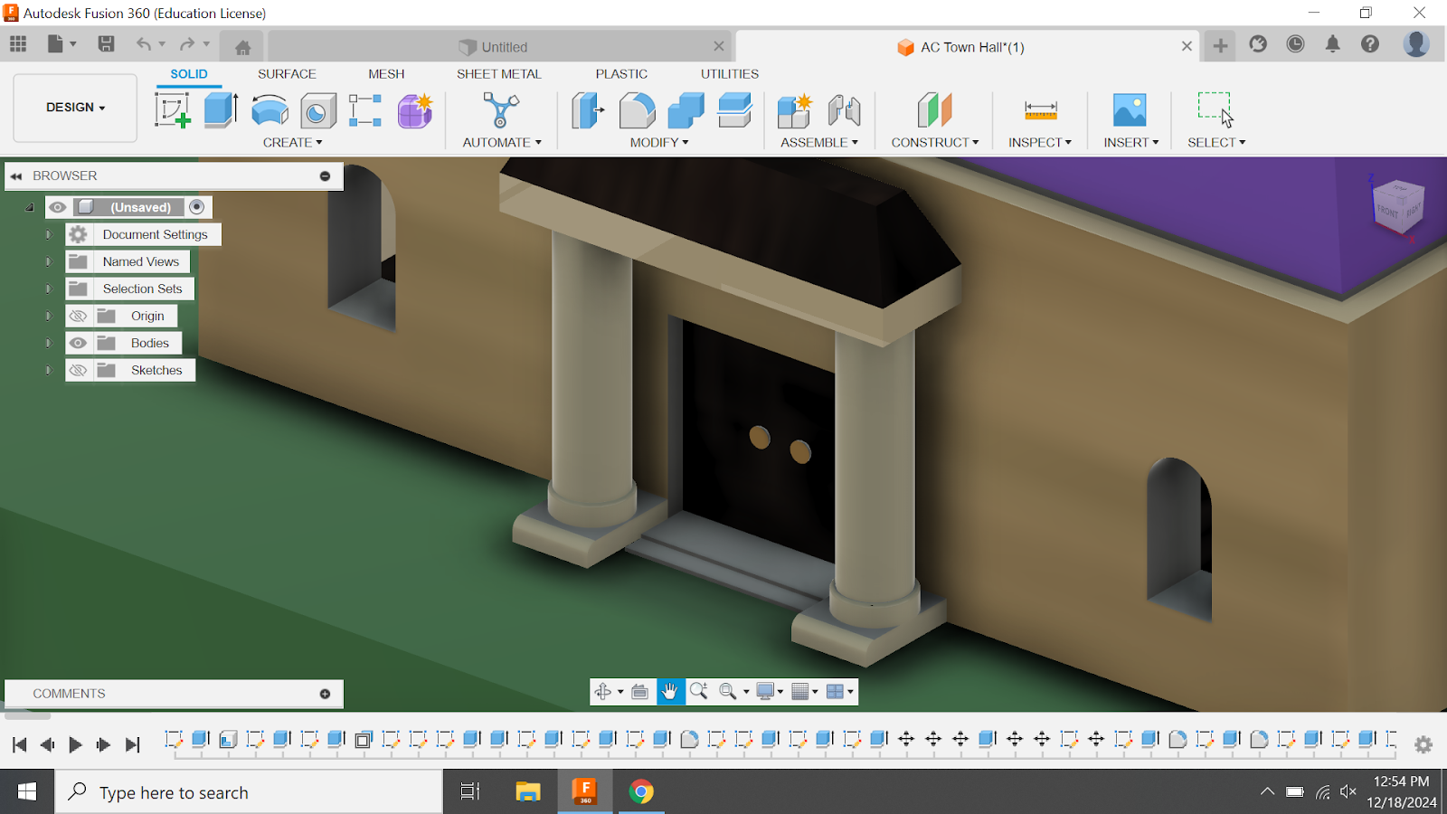The width and height of the screenshot is (1447, 814).
Task: Select the Rectangular Pattern tool
Action: pyautogui.click(x=365, y=110)
